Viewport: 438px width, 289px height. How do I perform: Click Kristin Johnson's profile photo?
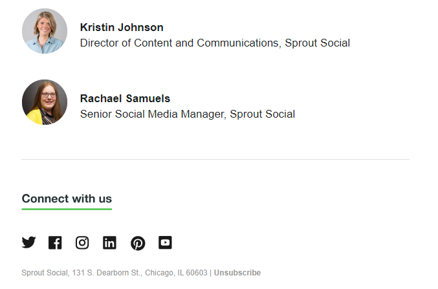pyautogui.click(x=45, y=31)
